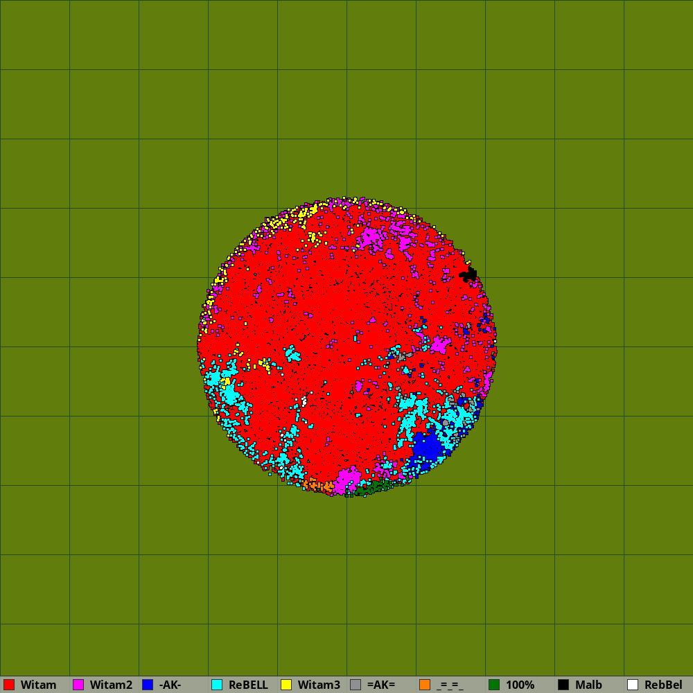Screen dimensions: 693x693
Task: Click the white RebBel legend swatch
Action: [x=633, y=685]
